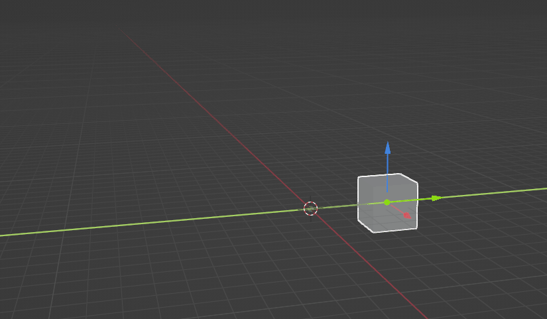Click the red X-axis gizmo shaft

tap(397, 209)
